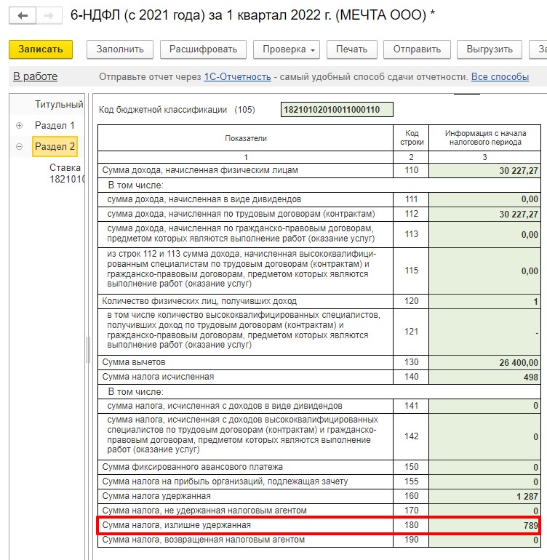The height and width of the screenshot is (560, 547).
Task: Select row 140 calculated tax value 498
Action: coord(484,377)
